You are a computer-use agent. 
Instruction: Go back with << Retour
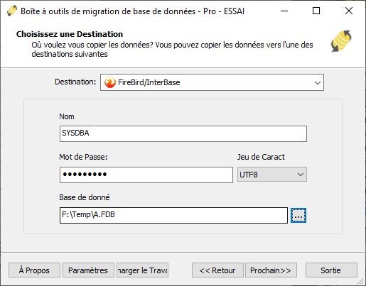(x=217, y=270)
